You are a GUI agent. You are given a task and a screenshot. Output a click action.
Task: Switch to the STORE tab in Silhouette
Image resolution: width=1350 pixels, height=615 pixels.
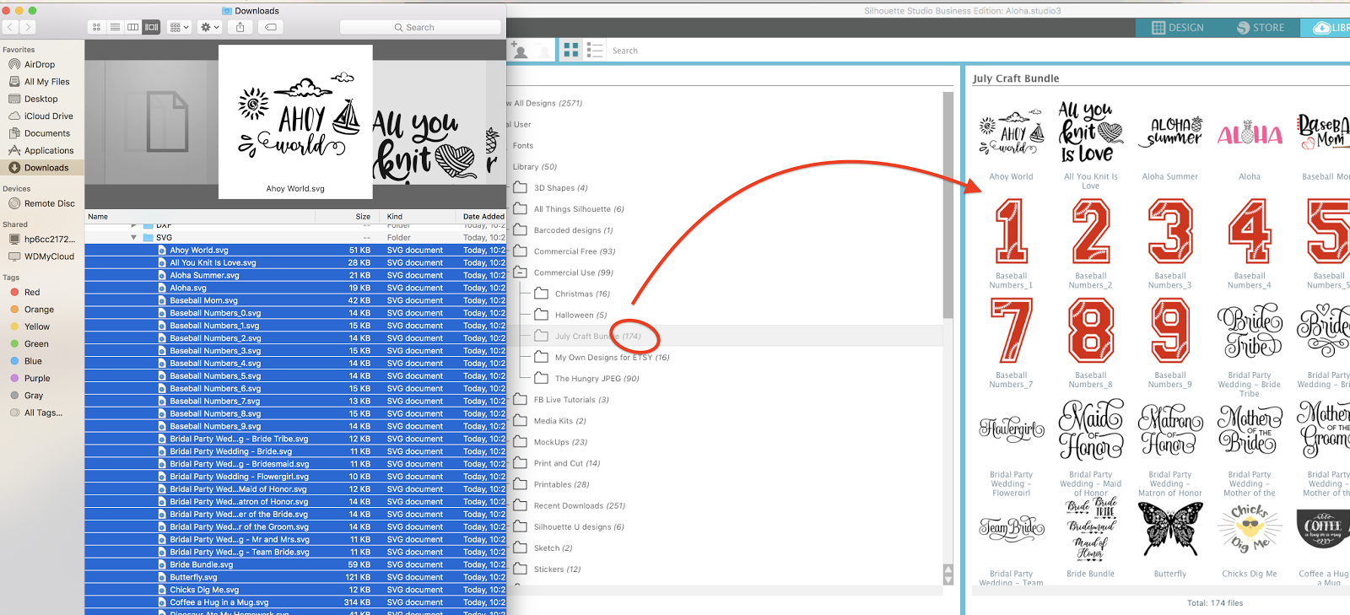pyautogui.click(x=1261, y=28)
